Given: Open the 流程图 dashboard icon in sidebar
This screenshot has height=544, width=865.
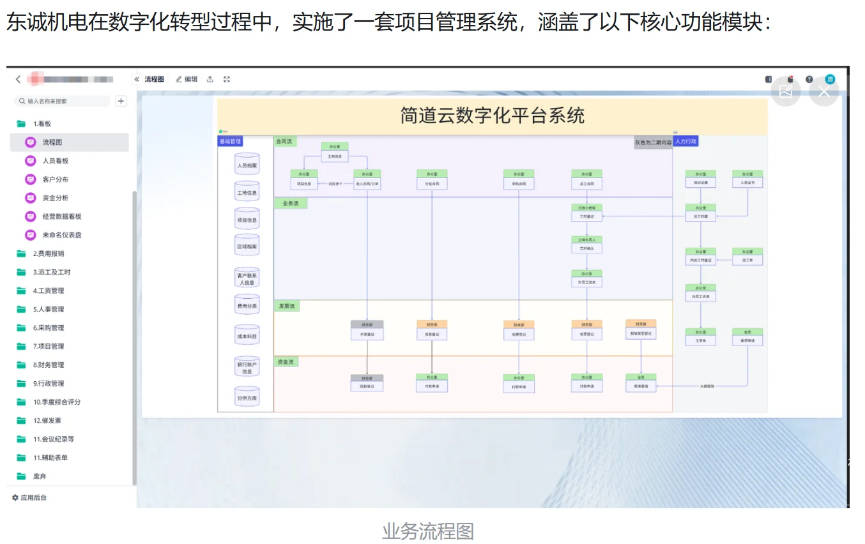Looking at the screenshot, I should click(31, 142).
